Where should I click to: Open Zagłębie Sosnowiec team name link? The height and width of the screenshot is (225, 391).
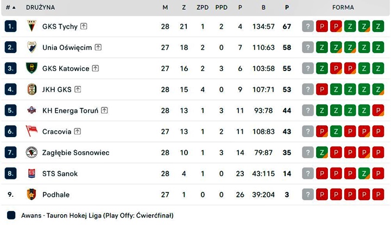pos(75,152)
